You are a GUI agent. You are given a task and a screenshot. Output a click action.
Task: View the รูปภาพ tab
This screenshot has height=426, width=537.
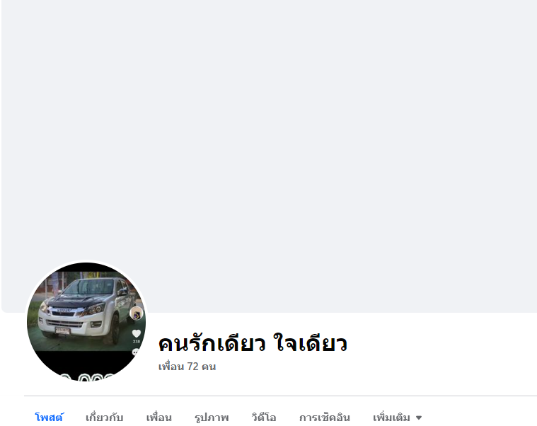click(x=212, y=418)
